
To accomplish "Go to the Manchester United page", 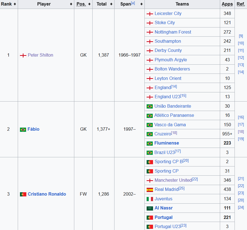I will pyautogui.click(x=173, y=180).
